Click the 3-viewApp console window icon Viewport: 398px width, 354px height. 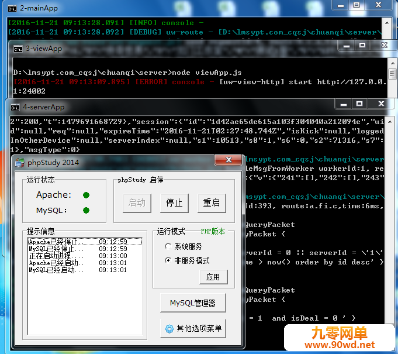tap(18, 49)
